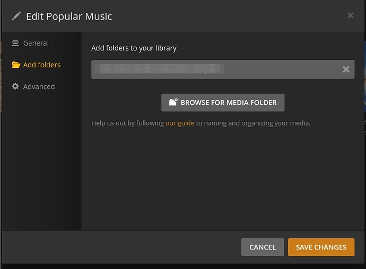
Task: Save changes to the library
Action: click(321, 247)
